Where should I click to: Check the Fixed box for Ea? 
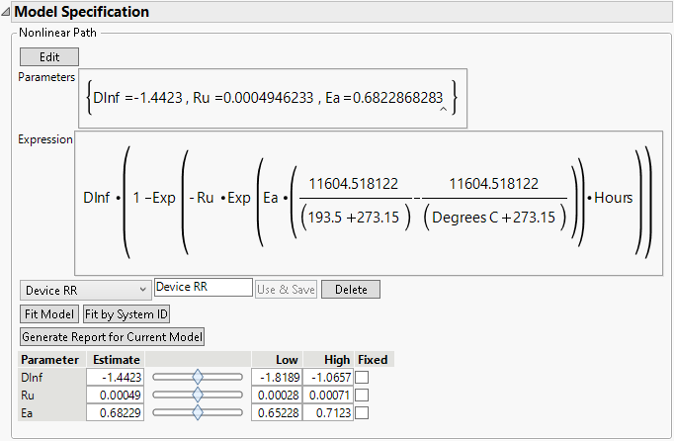point(363,412)
